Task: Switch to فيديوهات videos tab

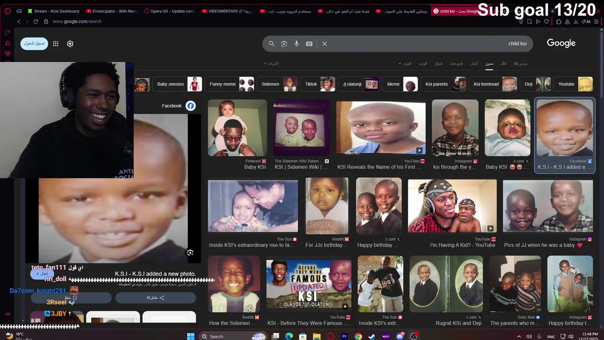Action: 456,63
